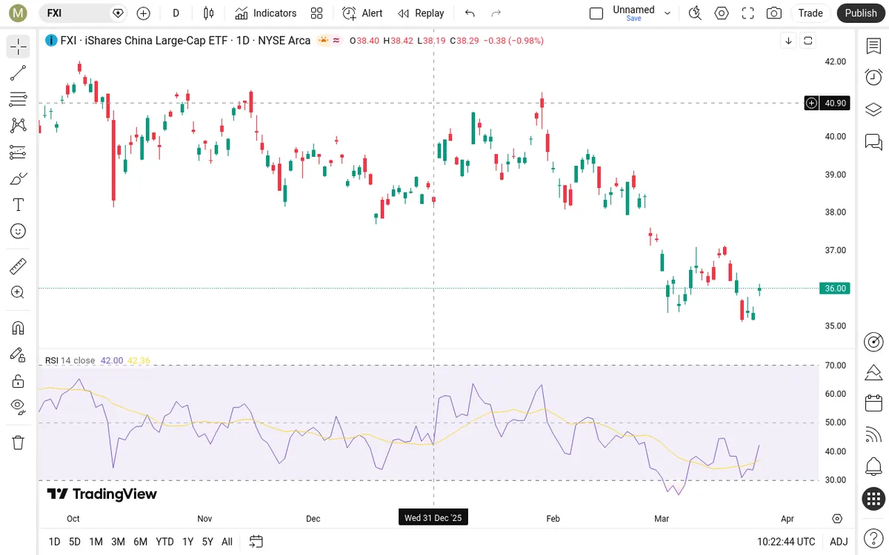Open the patterns drawing tools
Image resolution: width=889 pixels, height=555 pixels.
[x=19, y=126]
